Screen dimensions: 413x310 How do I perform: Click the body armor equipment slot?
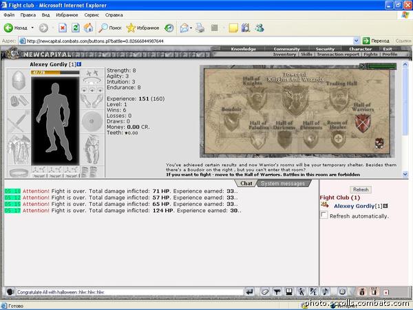(19, 149)
